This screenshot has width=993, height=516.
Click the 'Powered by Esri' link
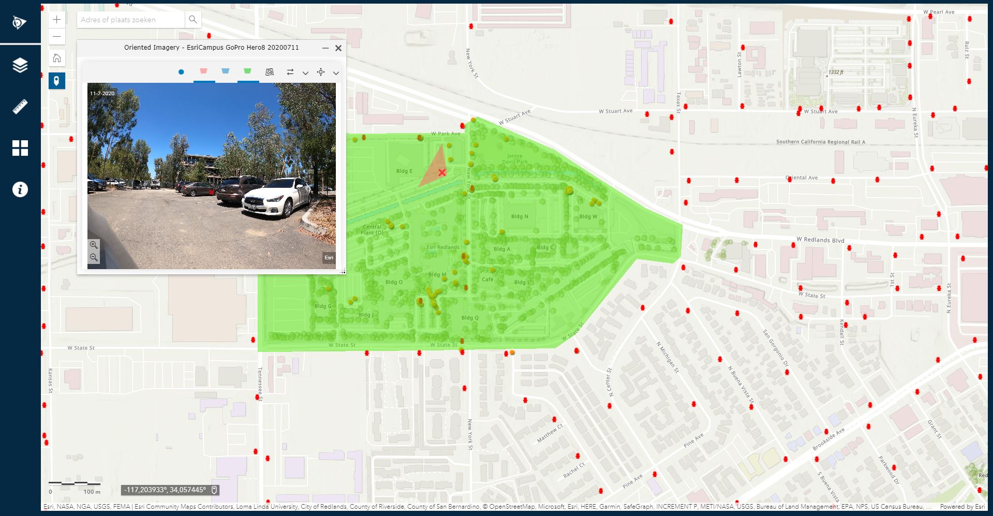pyautogui.click(x=962, y=507)
